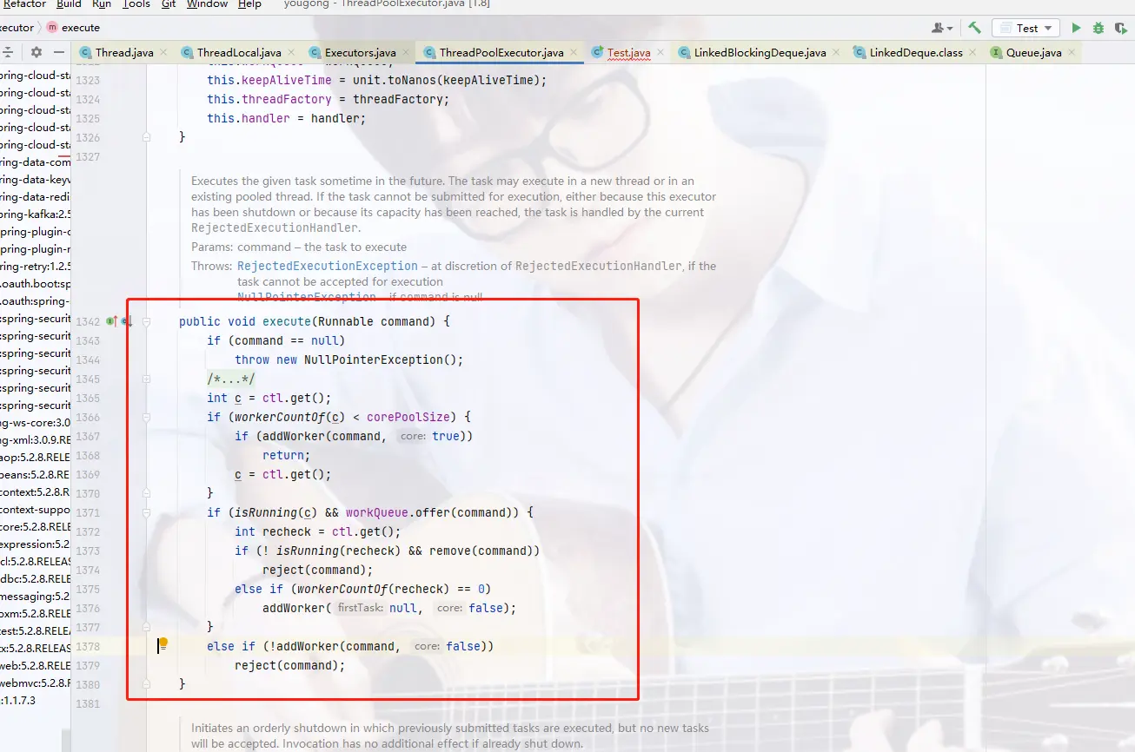Switch to the LinkedBlockingDeque.java tab
Screen dimensions: 1135x752
point(759,52)
